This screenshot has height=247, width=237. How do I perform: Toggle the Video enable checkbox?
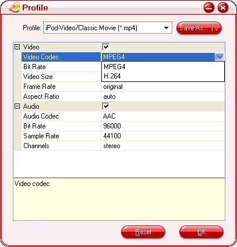106,47
